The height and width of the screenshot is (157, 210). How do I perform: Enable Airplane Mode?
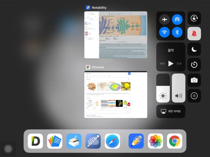click(x=164, y=19)
